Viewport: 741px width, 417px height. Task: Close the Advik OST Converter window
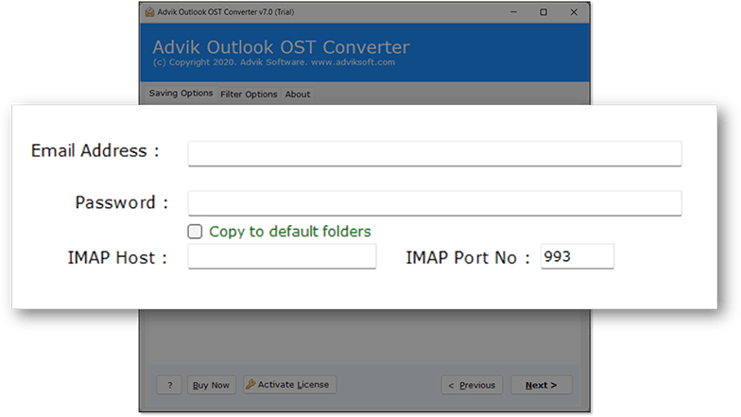pos(574,11)
